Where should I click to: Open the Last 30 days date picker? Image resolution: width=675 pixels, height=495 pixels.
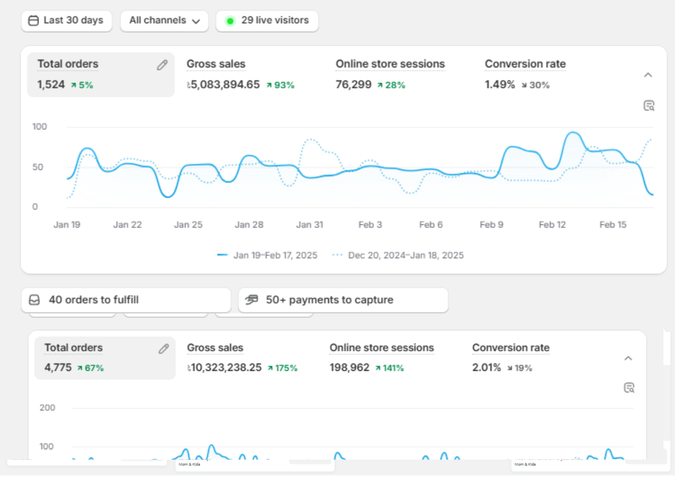click(66, 21)
